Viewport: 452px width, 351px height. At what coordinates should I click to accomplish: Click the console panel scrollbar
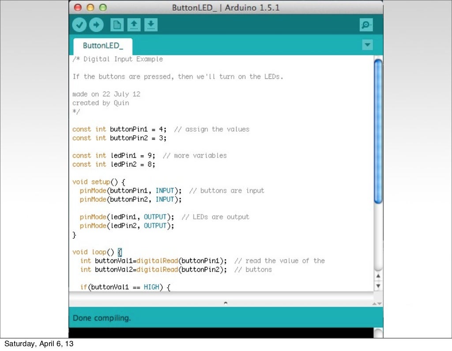point(378,333)
